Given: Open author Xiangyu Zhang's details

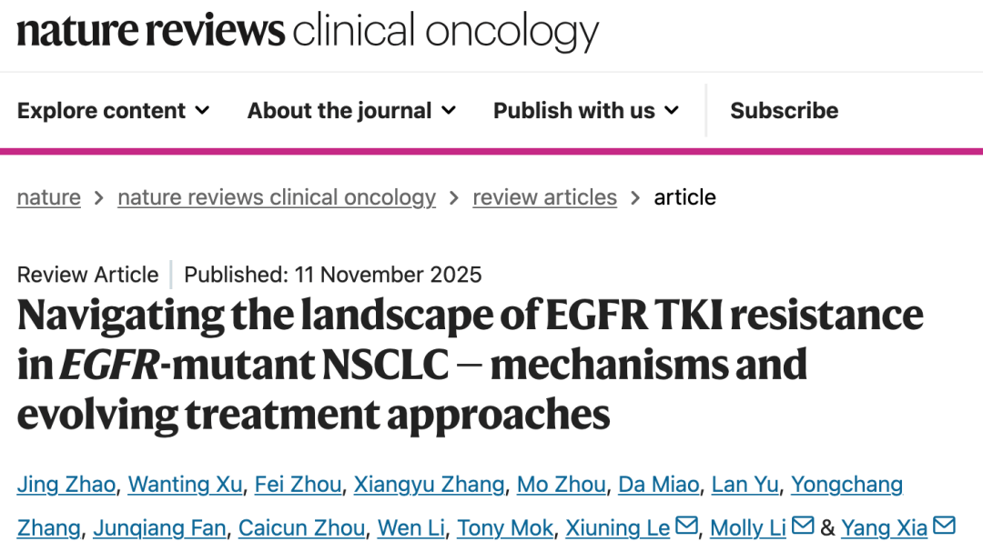Looking at the screenshot, I should (x=429, y=485).
